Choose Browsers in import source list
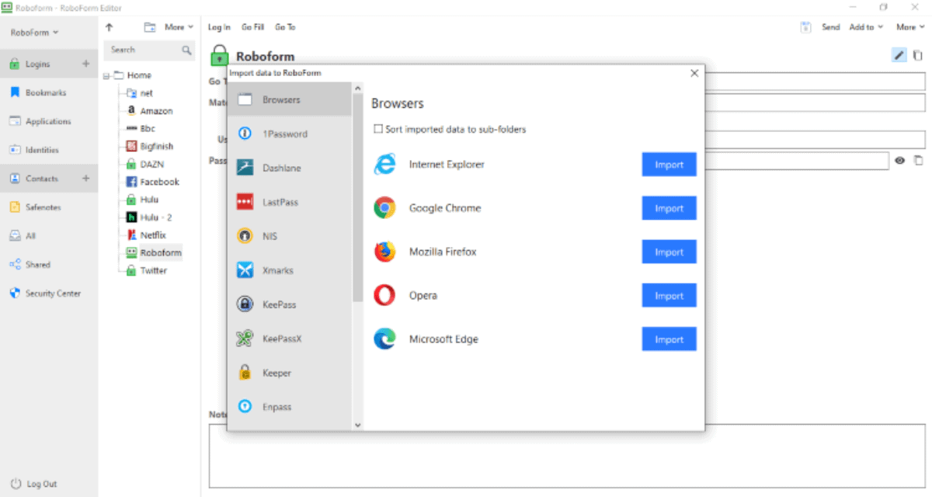The width and height of the screenshot is (932, 497). (281, 99)
